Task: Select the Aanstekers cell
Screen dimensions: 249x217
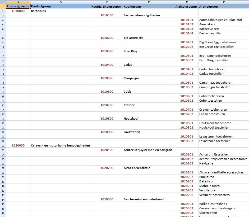Action: tap(224, 24)
